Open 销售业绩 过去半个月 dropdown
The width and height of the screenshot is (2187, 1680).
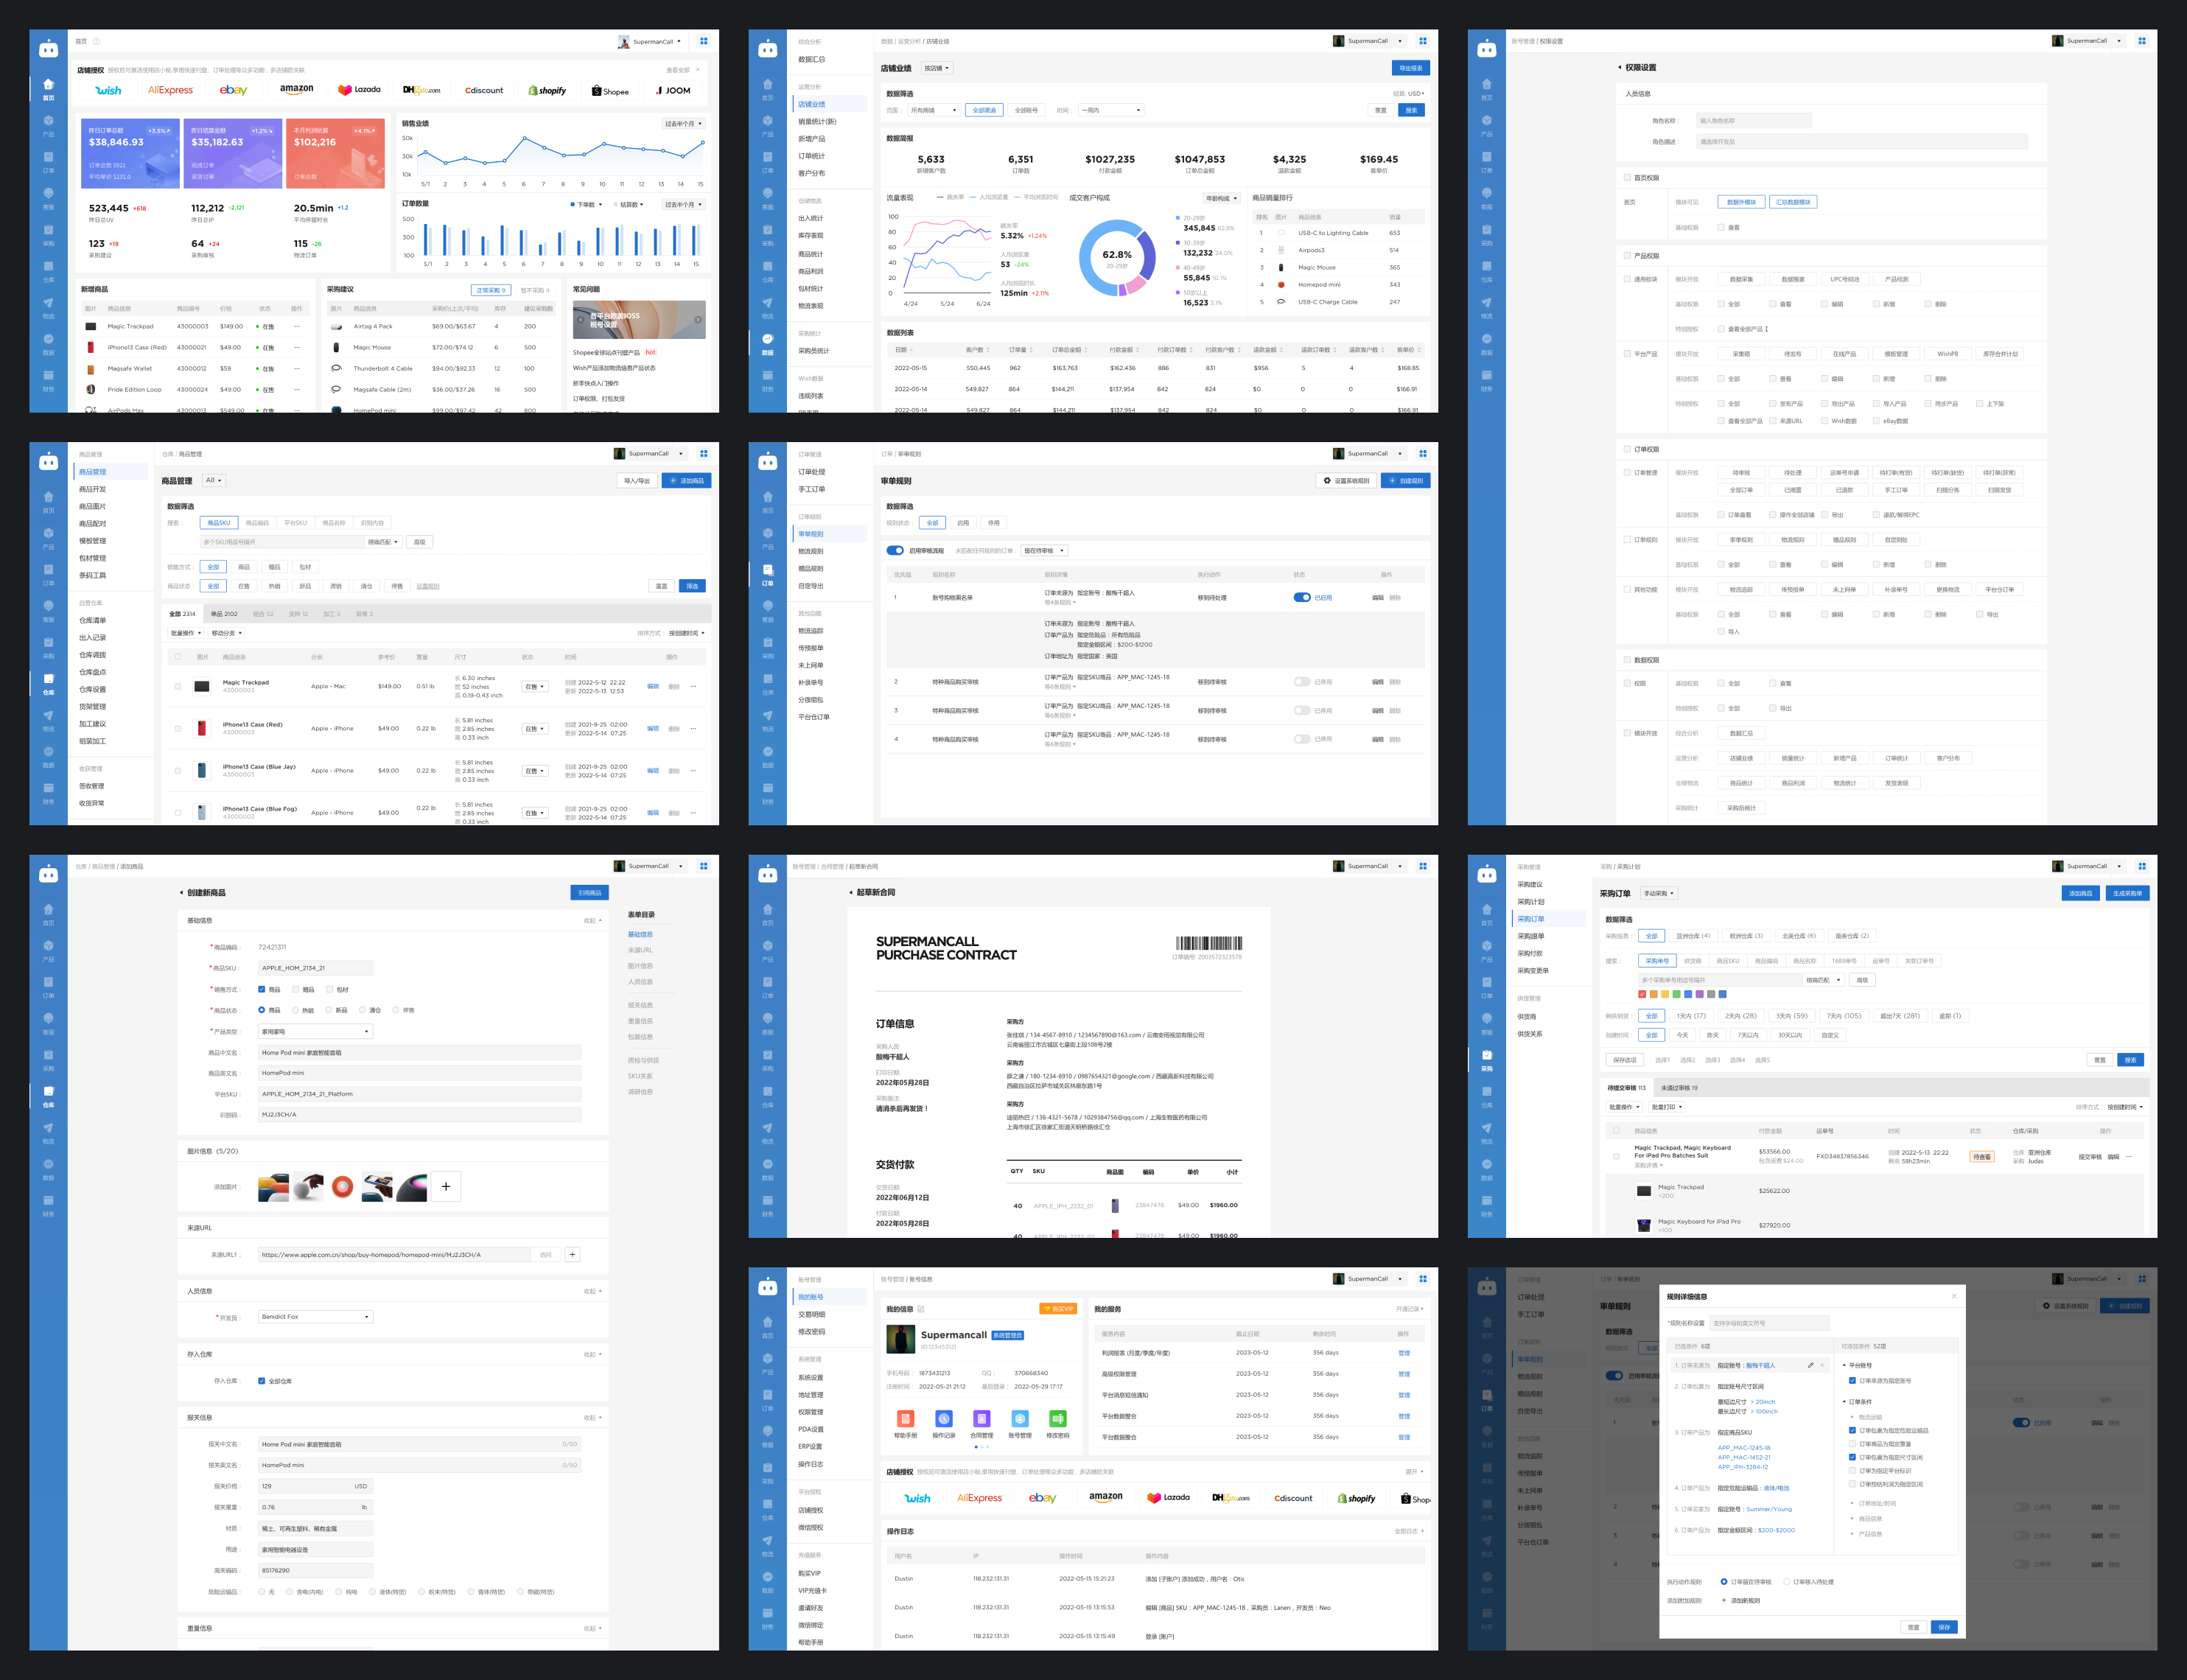pos(684,124)
